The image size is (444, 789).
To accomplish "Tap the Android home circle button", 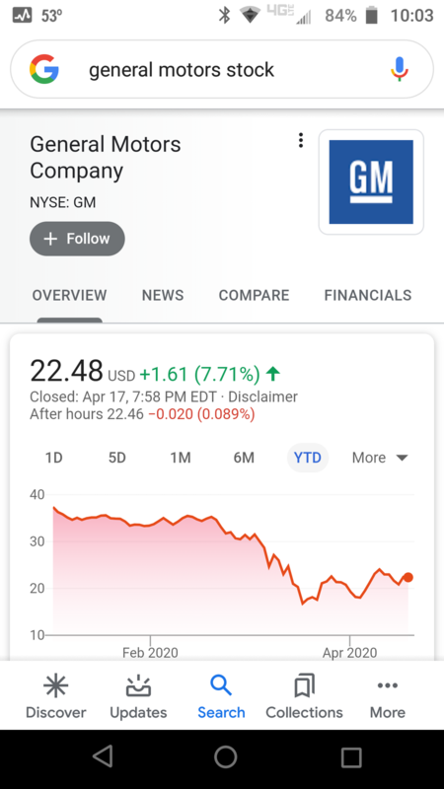I will coord(225,756).
